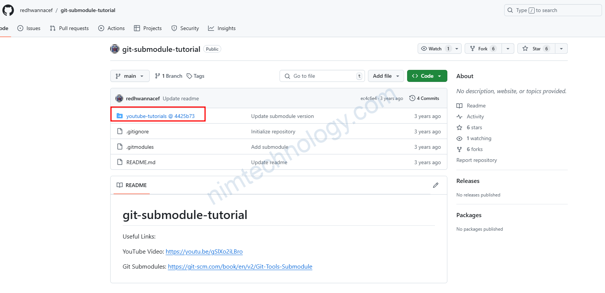Open the youtu.be video link
This screenshot has width=605, height=293.
[x=204, y=252]
